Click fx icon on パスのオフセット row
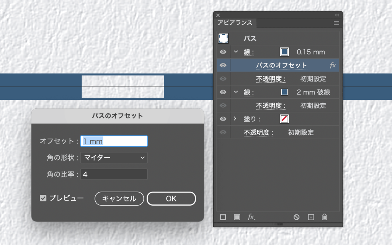The height and width of the screenshot is (245, 392). (x=333, y=65)
